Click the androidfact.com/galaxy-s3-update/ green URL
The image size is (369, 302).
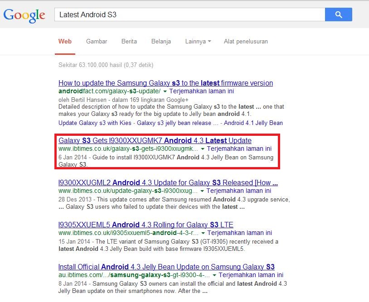[109, 91]
